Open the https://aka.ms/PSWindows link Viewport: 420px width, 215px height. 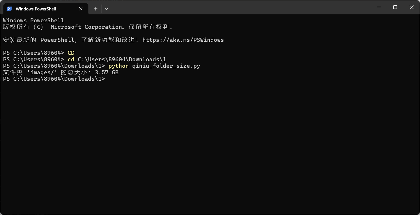click(183, 40)
